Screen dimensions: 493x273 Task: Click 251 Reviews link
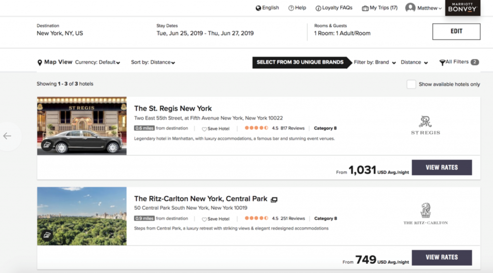point(293,219)
